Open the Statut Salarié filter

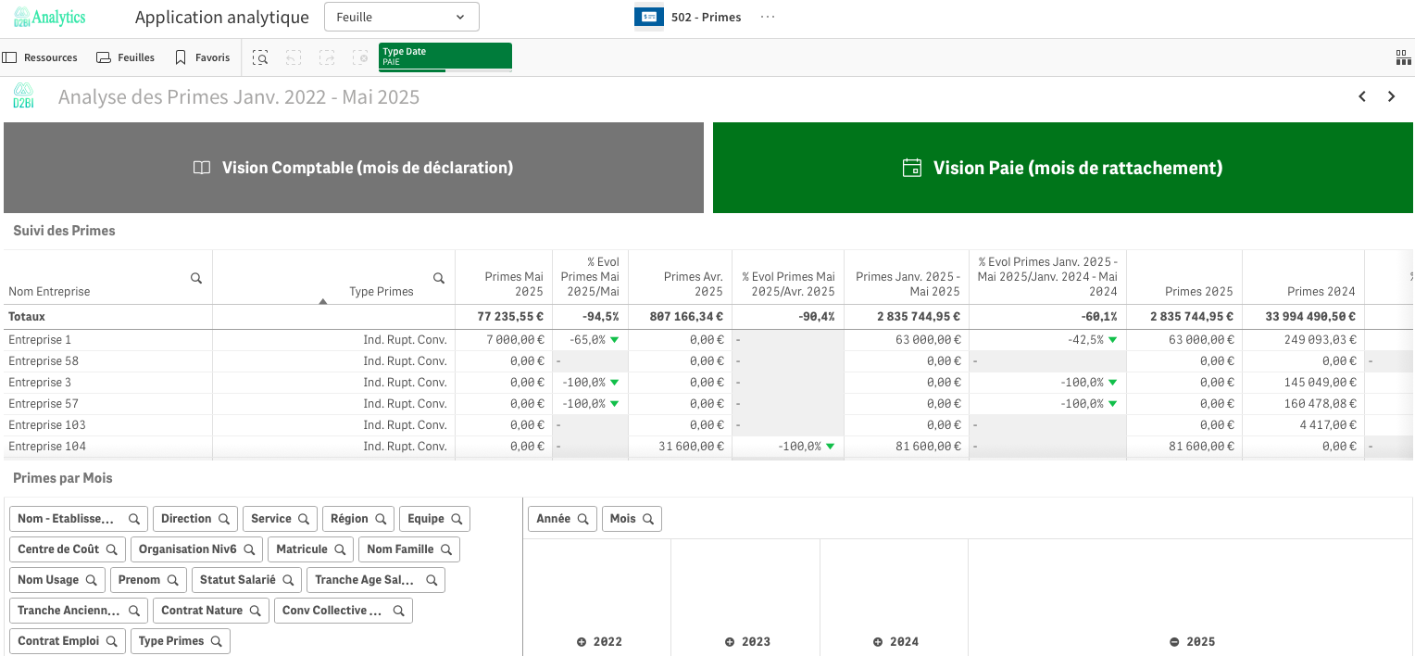coord(246,580)
